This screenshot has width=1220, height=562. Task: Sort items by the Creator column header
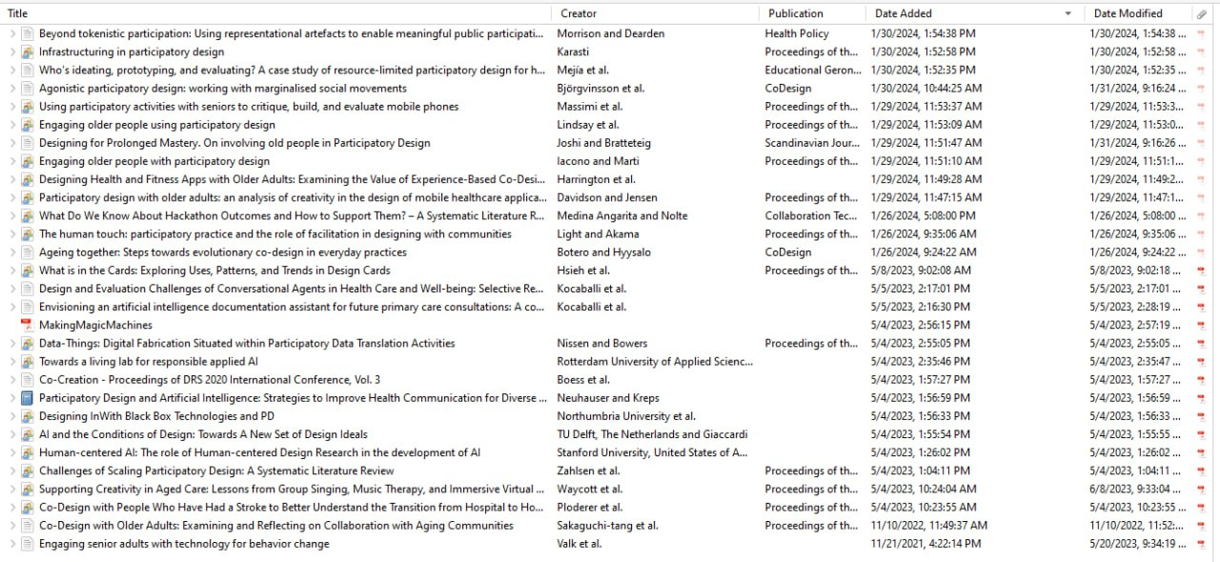[579, 13]
